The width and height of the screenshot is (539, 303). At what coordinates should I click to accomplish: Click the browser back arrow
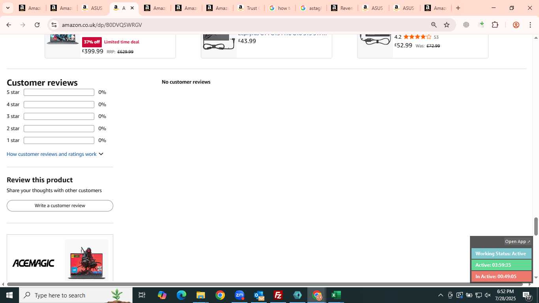(9, 25)
